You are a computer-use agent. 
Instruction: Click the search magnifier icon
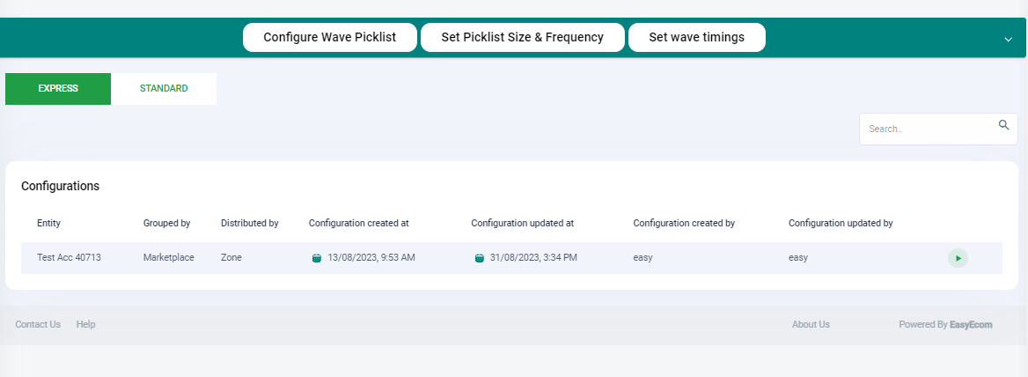pyautogui.click(x=1003, y=125)
